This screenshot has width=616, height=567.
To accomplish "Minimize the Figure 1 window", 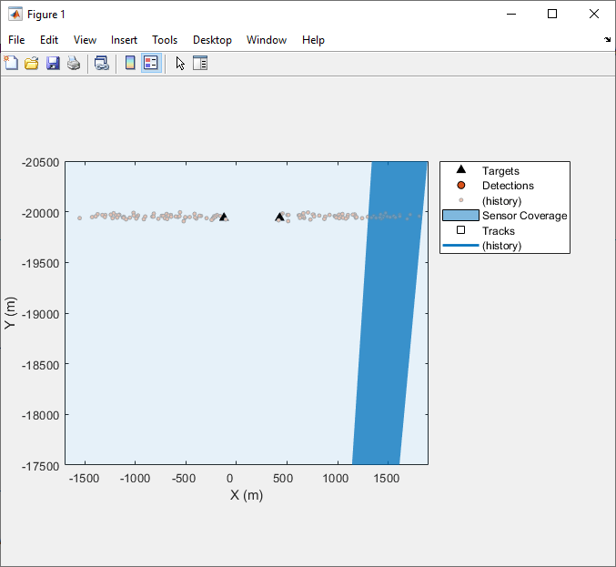I will [511, 15].
